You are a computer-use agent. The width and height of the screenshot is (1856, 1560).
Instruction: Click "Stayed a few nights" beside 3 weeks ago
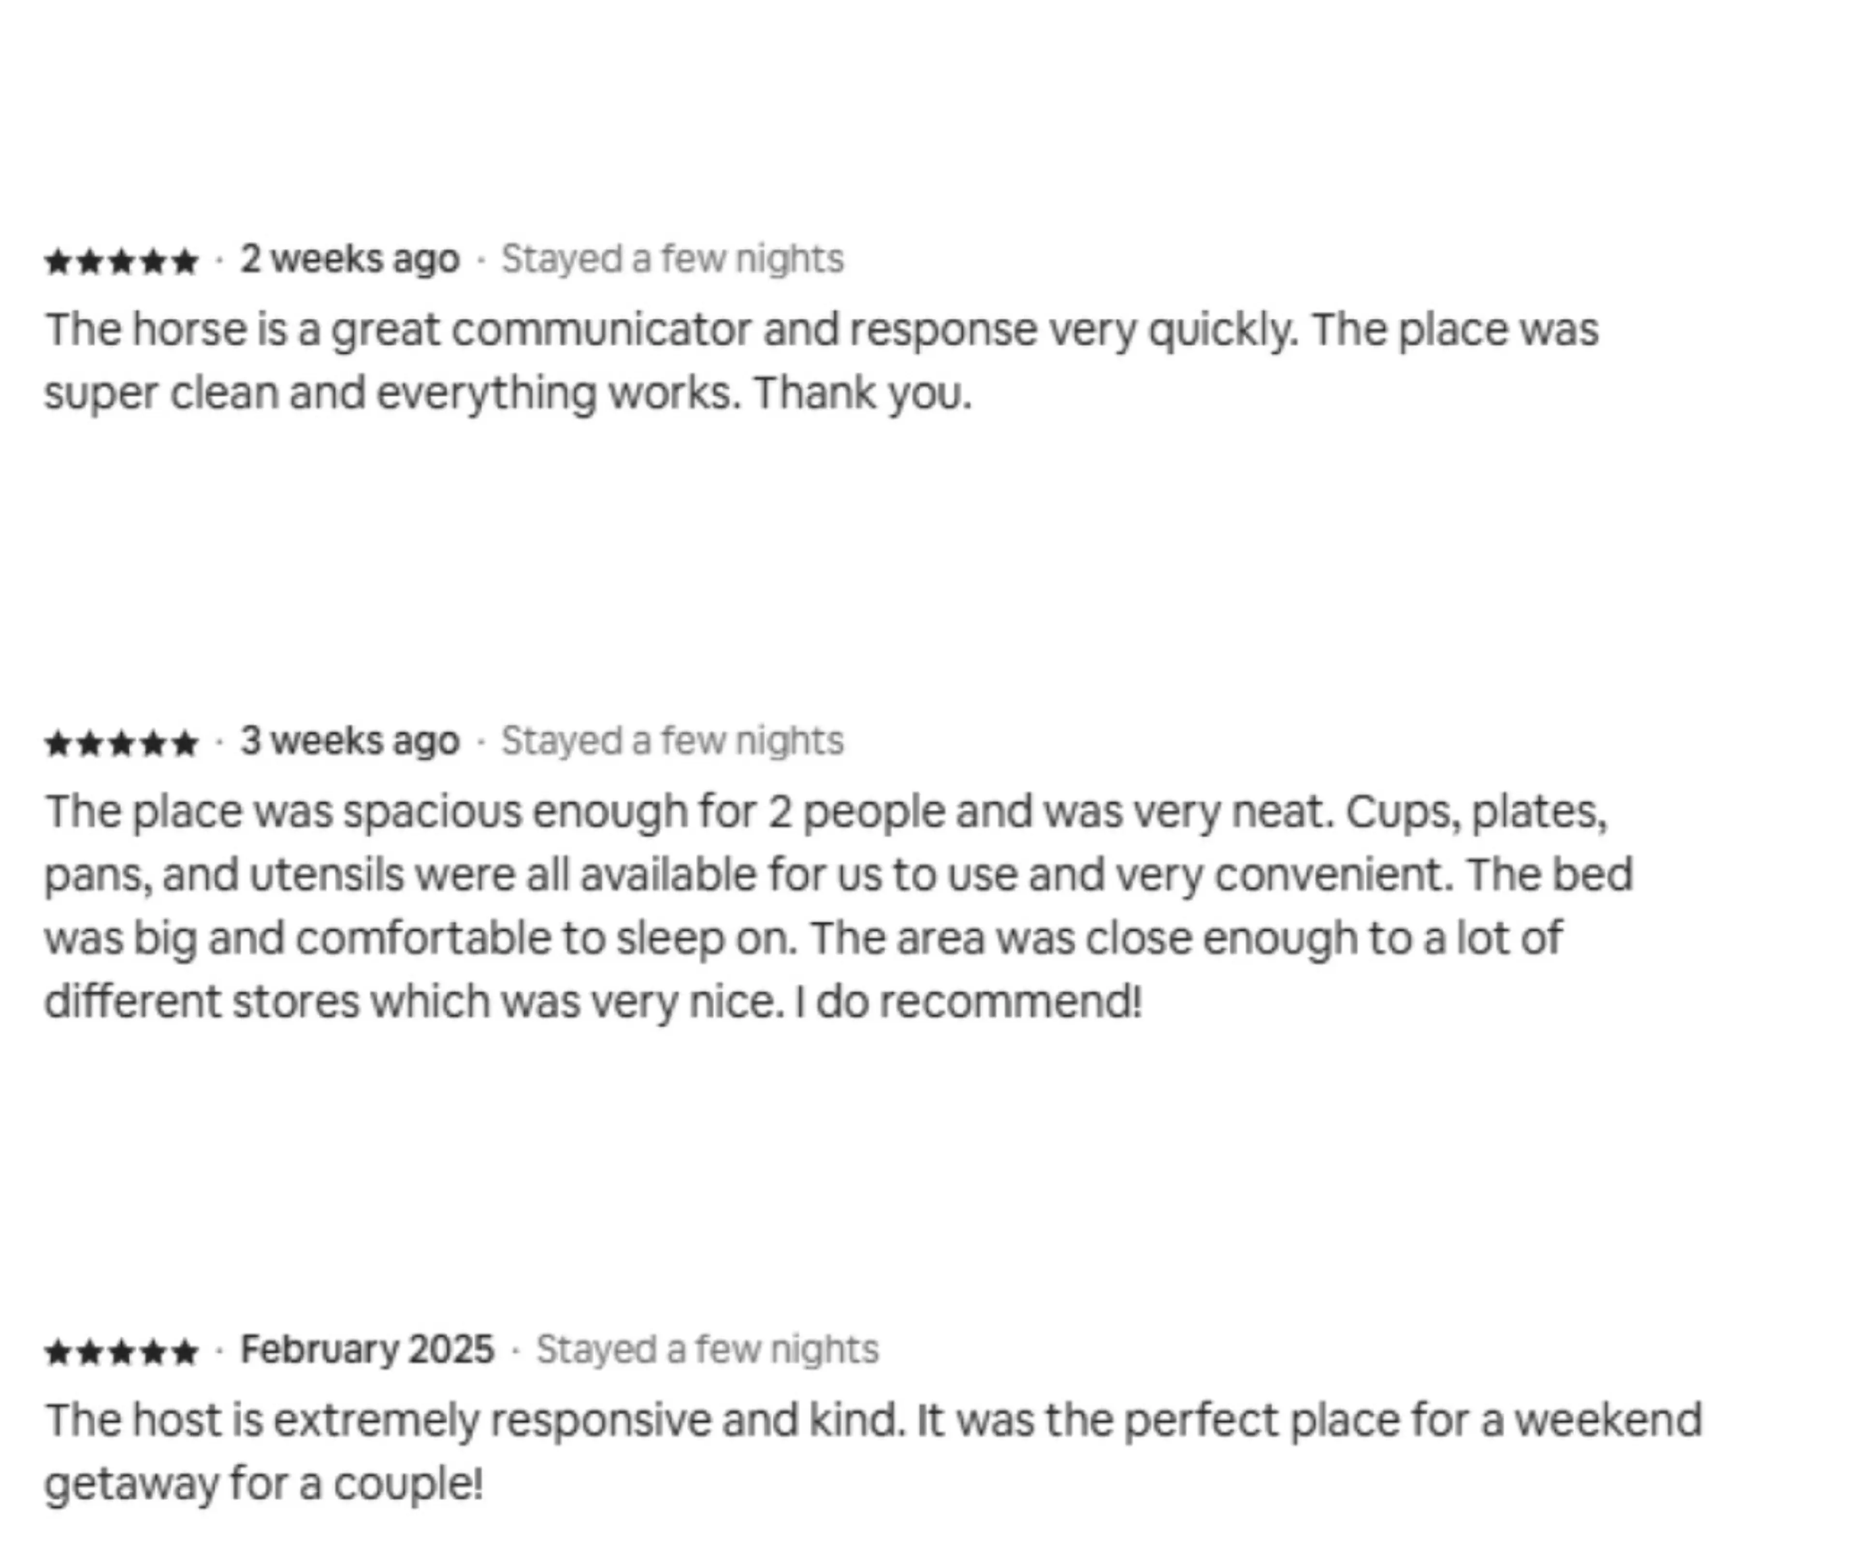[x=672, y=741]
